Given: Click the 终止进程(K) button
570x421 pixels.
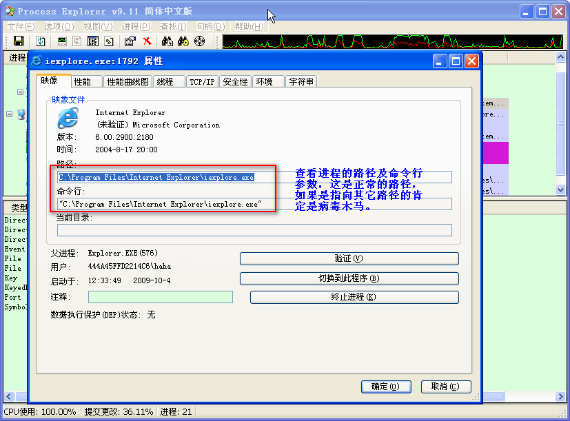Looking at the screenshot, I should (354, 297).
